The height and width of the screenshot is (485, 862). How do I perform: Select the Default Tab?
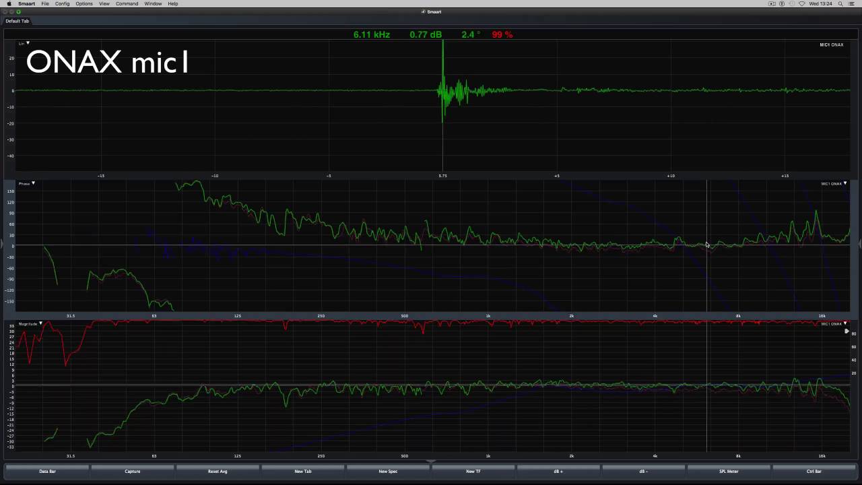tap(17, 21)
